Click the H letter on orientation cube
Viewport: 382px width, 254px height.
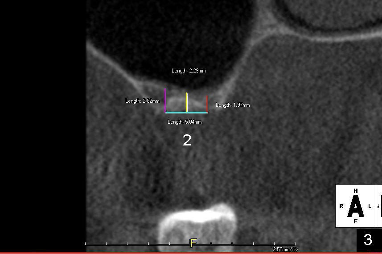(355, 191)
